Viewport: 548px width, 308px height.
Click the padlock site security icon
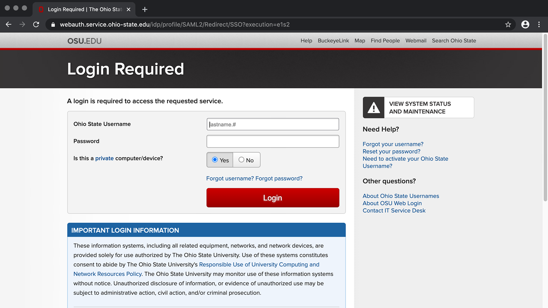[53, 24]
